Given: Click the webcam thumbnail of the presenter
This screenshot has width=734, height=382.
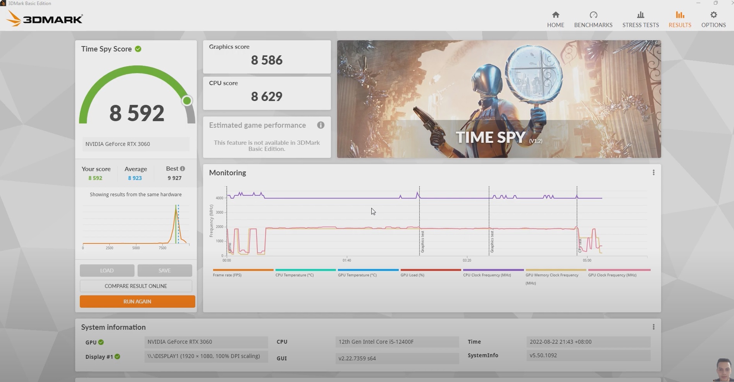Looking at the screenshot, I should click(x=723, y=370).
